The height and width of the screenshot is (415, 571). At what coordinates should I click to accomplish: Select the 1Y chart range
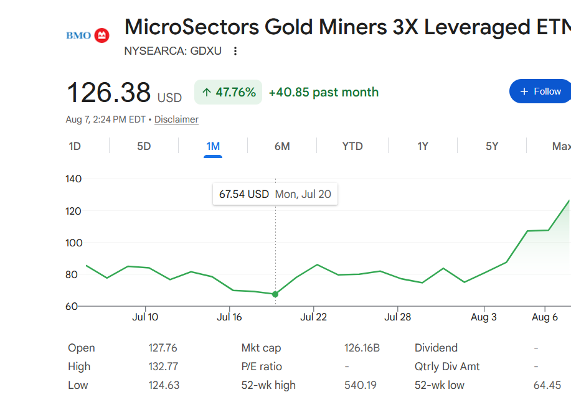click(422, 146)
